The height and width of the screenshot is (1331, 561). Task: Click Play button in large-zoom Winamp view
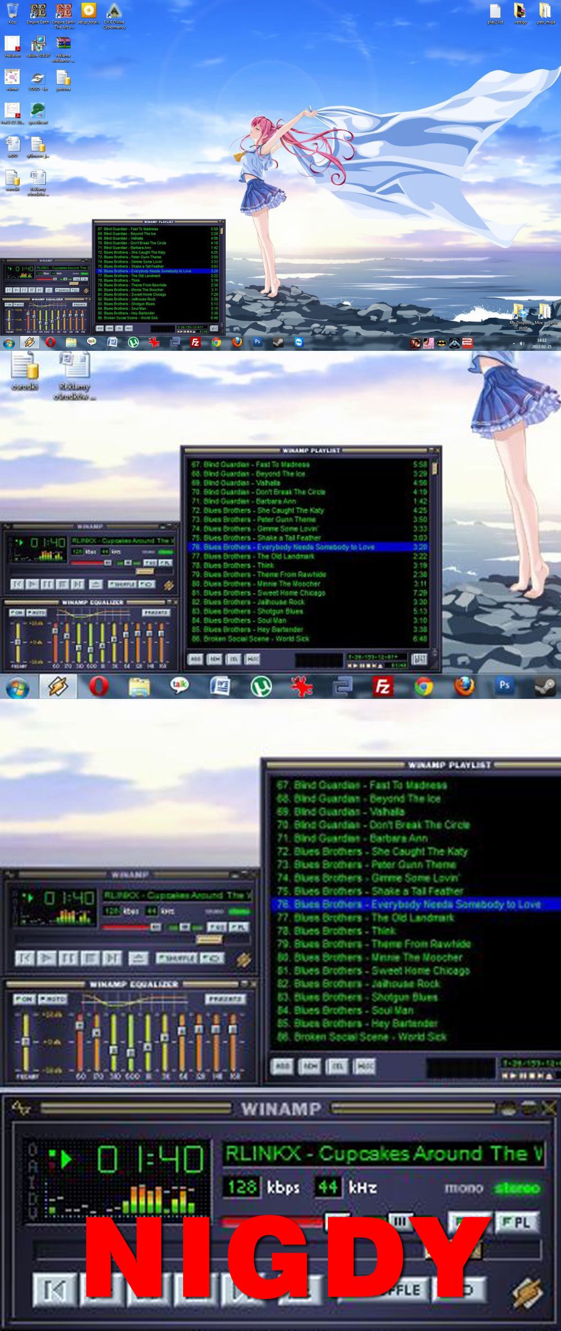tap(48, 957)
